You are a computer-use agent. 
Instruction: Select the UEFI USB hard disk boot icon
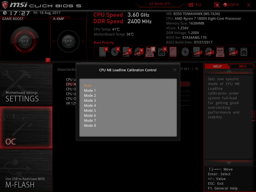(x=127, y=52)
